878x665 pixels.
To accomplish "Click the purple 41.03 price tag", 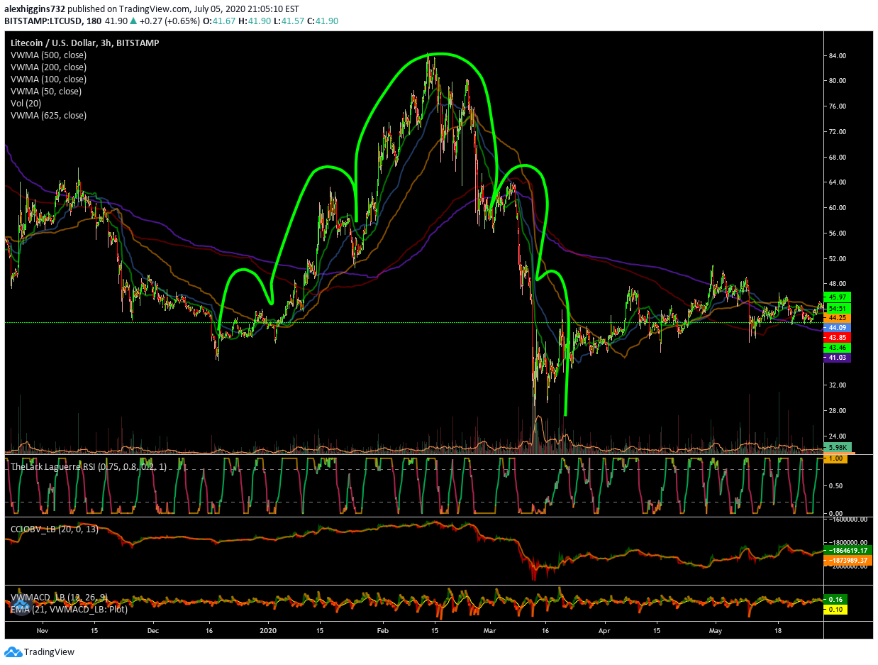I will pyautogui.click(x=837, y=358).
